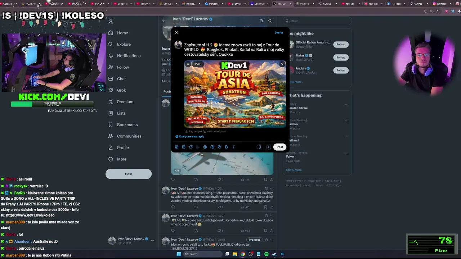Open Follow in the X sidebar

pyautogui.click(x=118, y=67)
